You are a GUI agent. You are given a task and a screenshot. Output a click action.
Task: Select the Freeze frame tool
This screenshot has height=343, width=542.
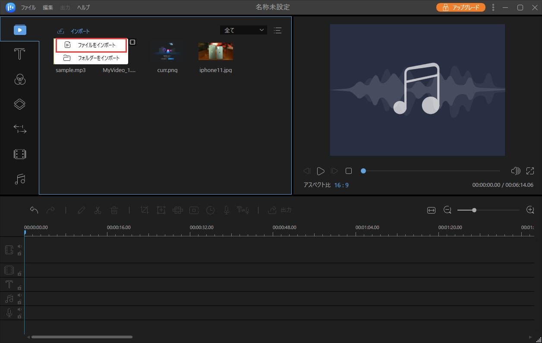pyautogui.click(x=194, y=210)
